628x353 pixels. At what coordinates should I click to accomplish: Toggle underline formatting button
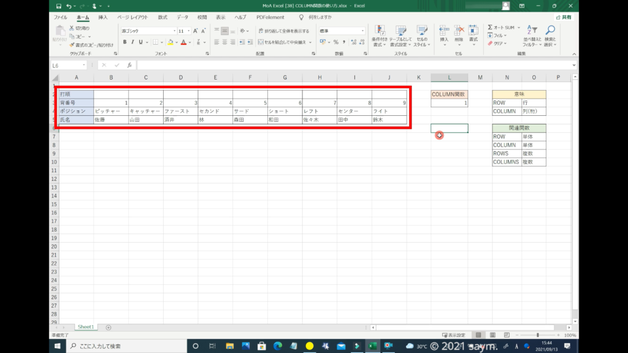point(140,42)
